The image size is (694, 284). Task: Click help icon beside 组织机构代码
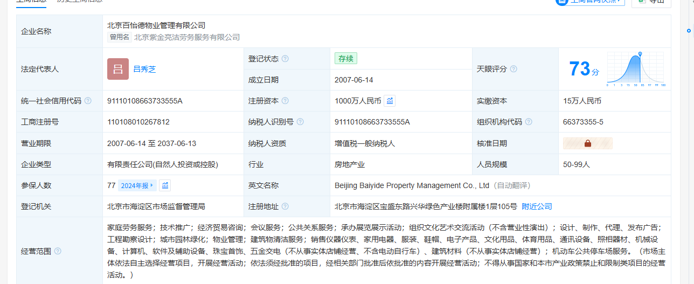[x=529, y=122]
